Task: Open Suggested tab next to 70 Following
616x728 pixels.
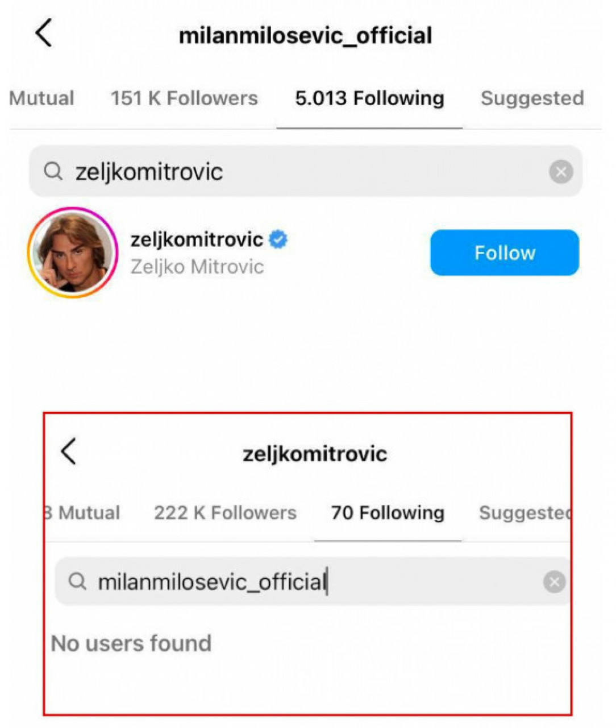Action: tap(524, 513)
